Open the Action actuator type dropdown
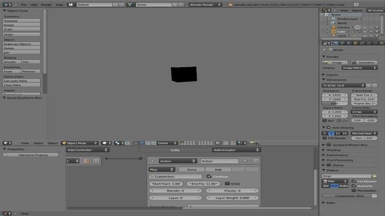385x216 pixels. [x=177, y=161]
